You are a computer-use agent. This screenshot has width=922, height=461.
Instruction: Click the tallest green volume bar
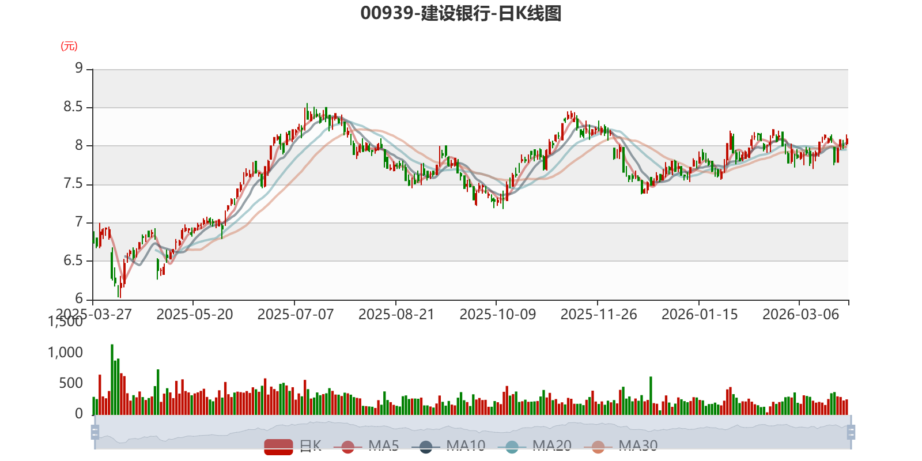112,380
